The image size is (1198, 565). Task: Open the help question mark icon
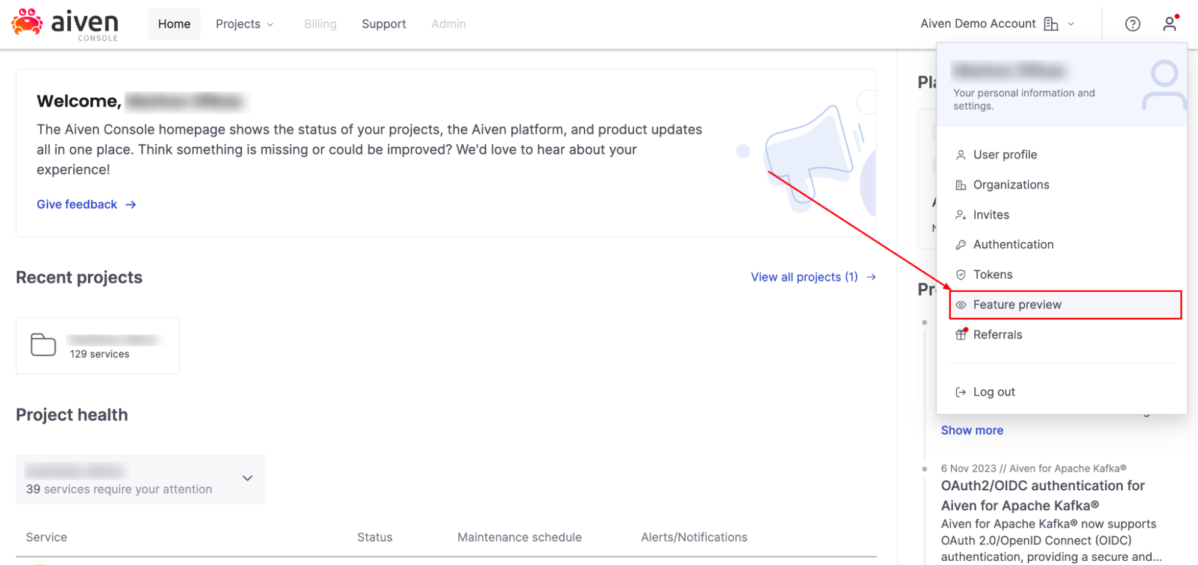pyautogui.click(x=1133, y=23)
